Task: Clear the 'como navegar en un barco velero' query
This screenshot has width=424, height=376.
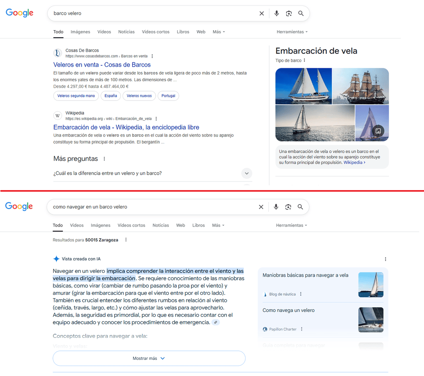Action: pyautogui.click(x=261, y=207)
